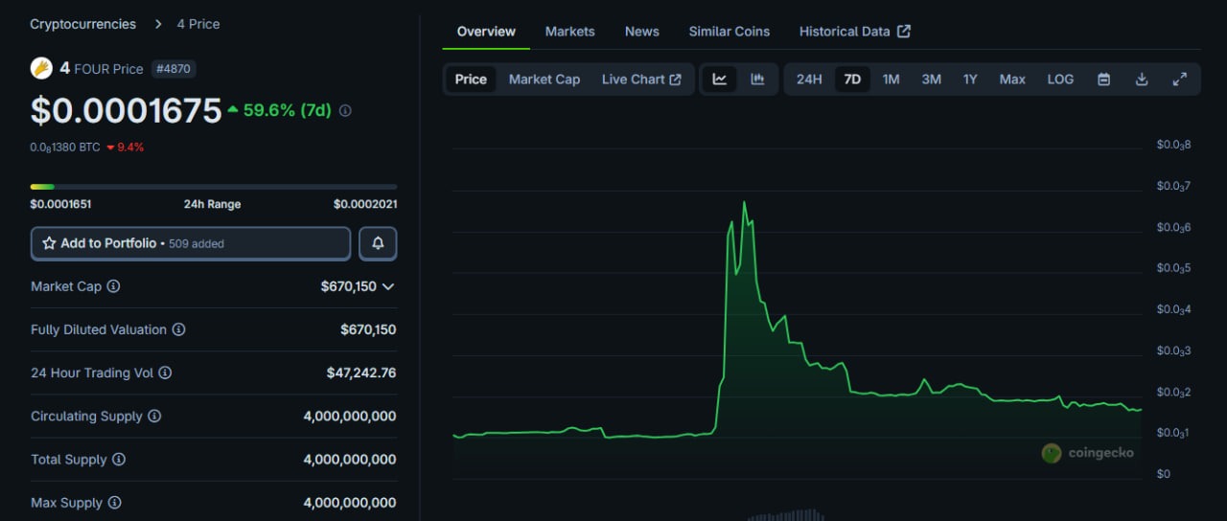The image size is (1227, 521).
Task: Click the 24h Range price bar
Action: (213, 187)
